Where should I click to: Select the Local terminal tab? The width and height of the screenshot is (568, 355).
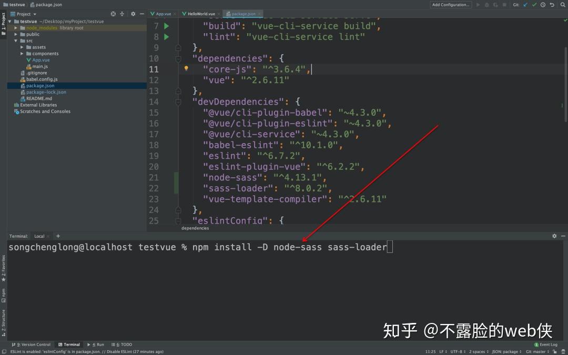39,236
